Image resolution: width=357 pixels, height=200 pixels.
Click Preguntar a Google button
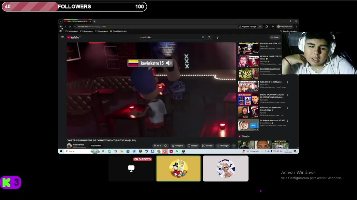tap(248, 27)
